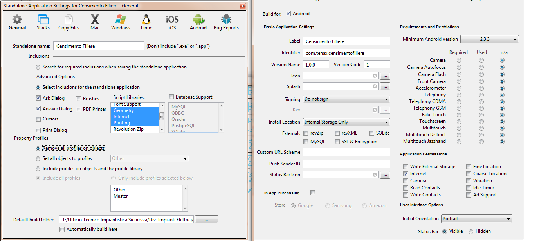Enable the revXML external

337,133
